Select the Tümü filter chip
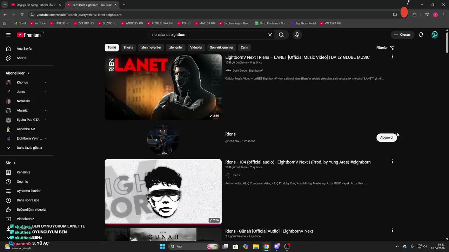Viewport: 449px width, 252px height. [112, 48]
